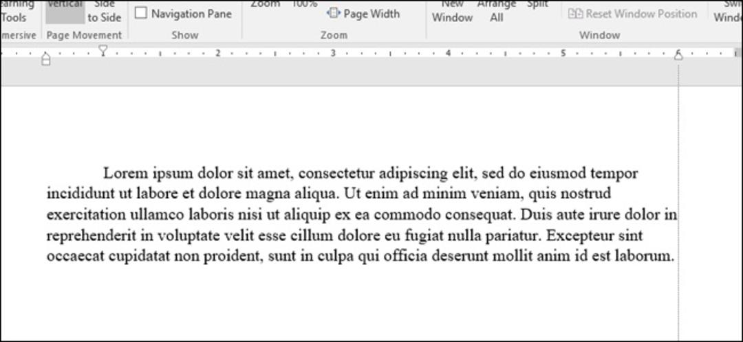This screenshot has height=342, width=743.
Task: Open a New Window of the document
Action: coord(452,12)
